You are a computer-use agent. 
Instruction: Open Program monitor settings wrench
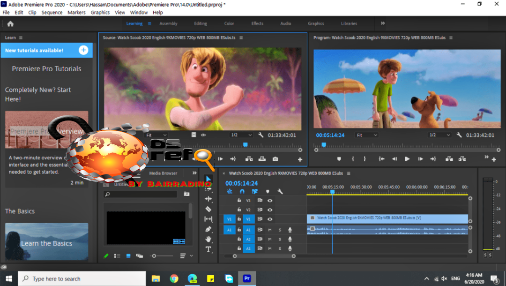pos(459,135)
